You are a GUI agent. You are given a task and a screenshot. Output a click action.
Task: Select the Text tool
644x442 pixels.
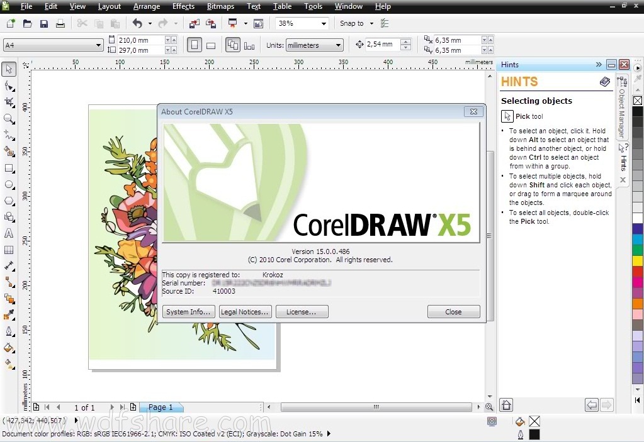(9, 233)
